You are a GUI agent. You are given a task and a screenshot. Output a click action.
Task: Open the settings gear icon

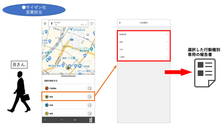click(45, 23)
